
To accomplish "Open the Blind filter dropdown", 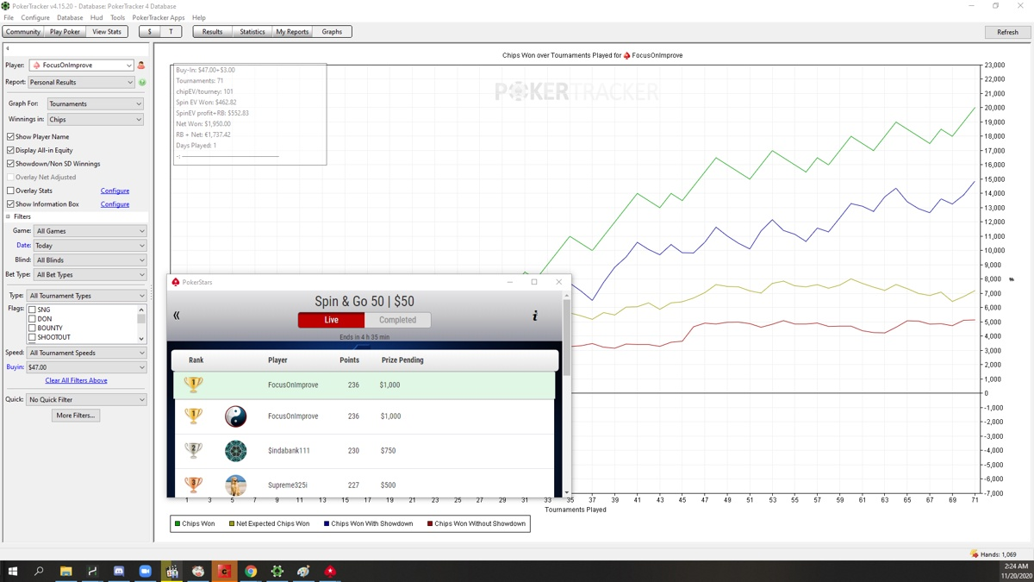I will coord(90,260).
